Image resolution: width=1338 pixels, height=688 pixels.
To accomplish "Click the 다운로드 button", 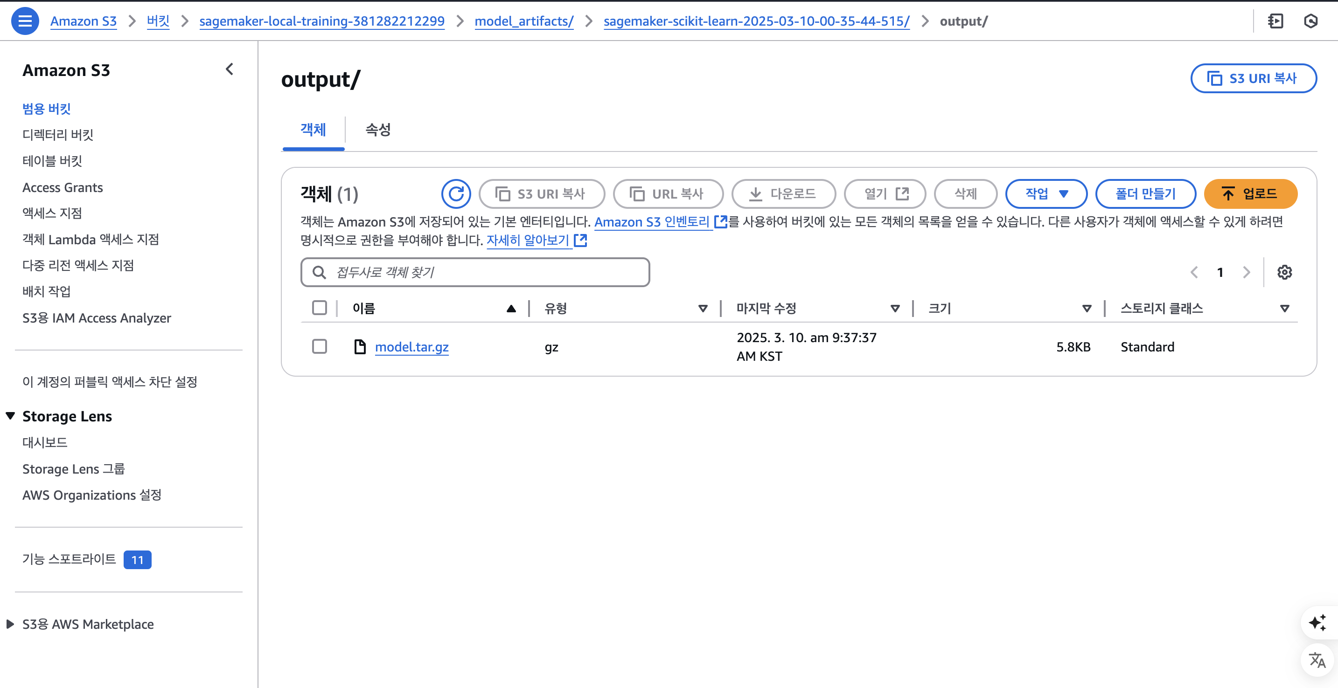I will pyautogui.click(x=783, y=194).
